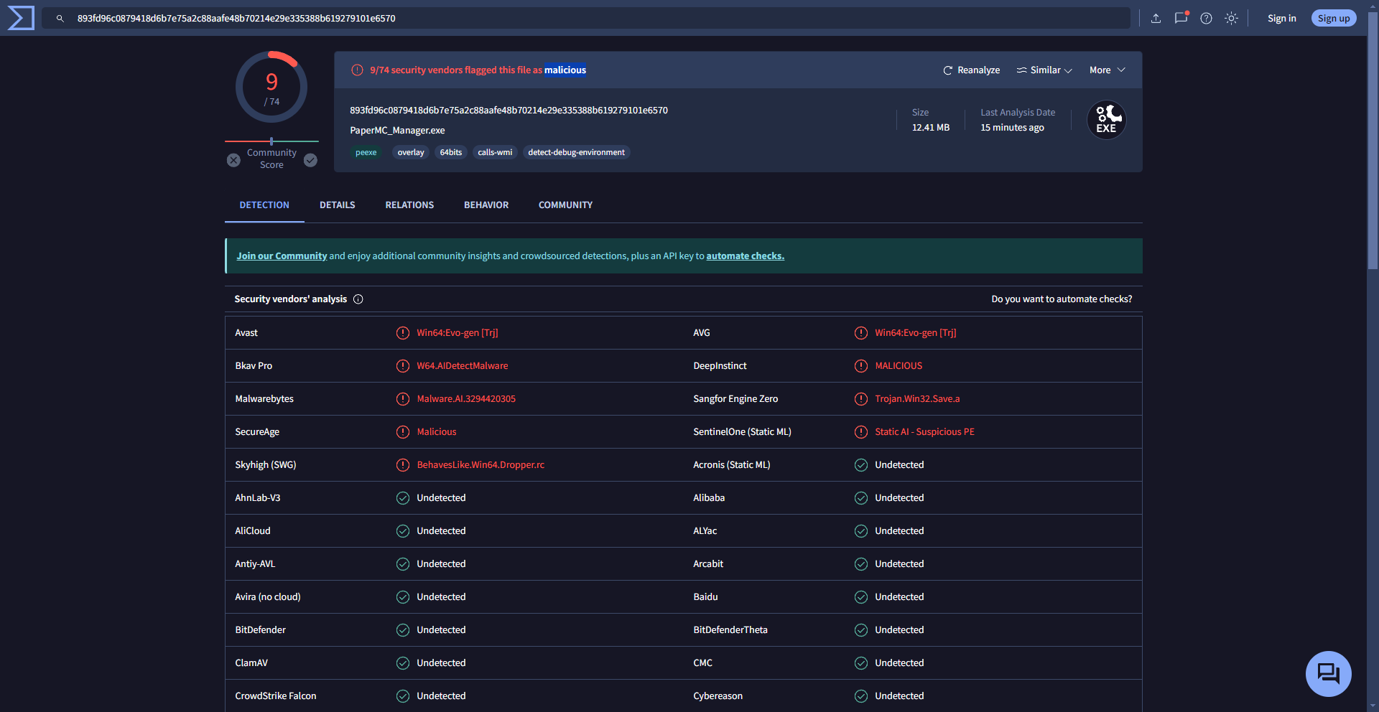Click the Malwarebytes warning icon

click(403, 399)
